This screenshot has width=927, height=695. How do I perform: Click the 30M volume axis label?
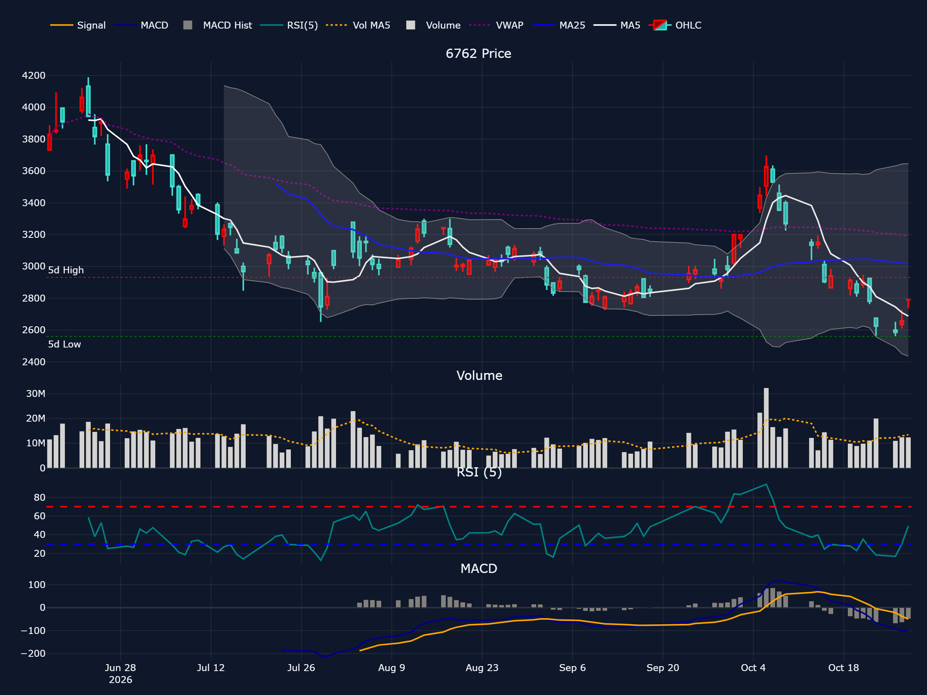36,394
